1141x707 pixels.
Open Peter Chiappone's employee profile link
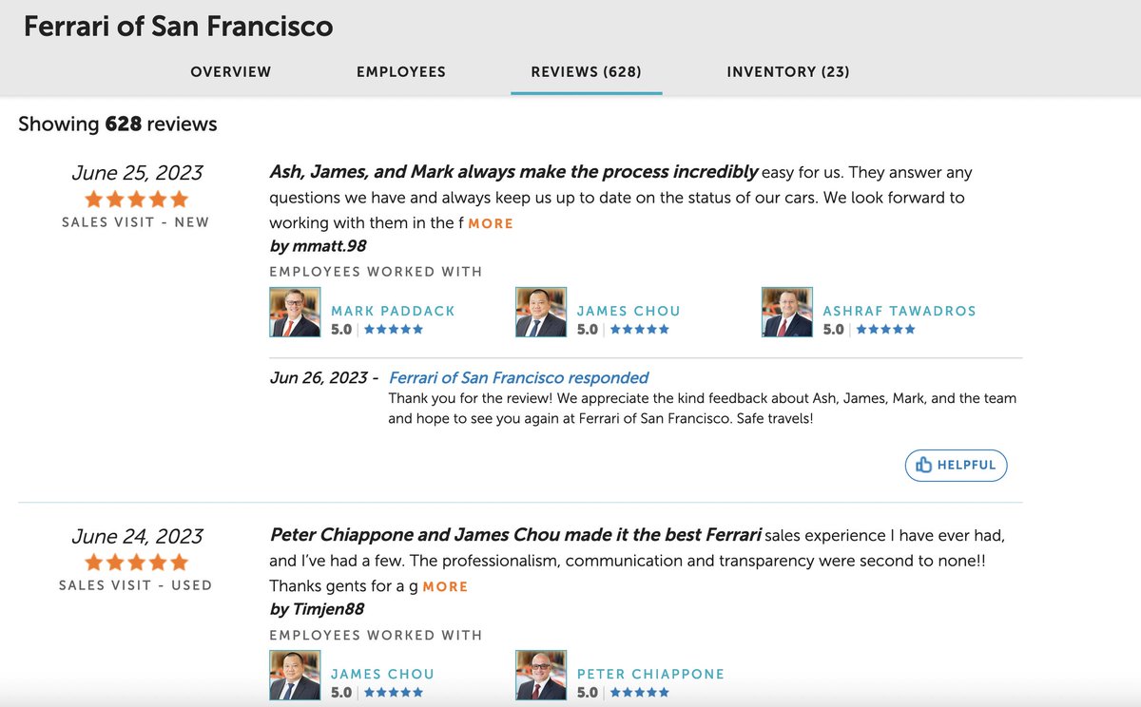[x=650, y=674]
